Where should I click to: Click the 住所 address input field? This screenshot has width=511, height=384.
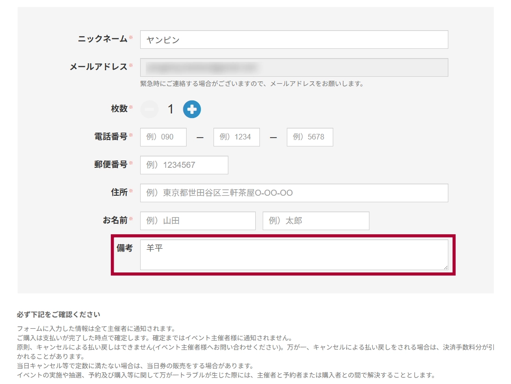(294, 193)
